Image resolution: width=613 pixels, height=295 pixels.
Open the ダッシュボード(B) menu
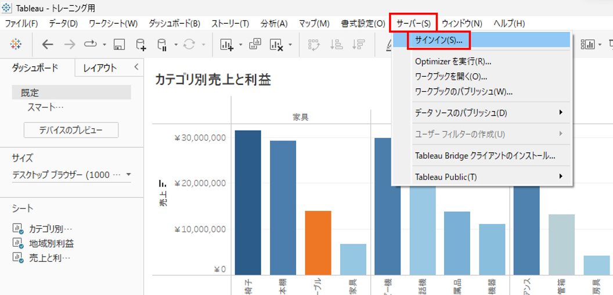click(175, 23)
